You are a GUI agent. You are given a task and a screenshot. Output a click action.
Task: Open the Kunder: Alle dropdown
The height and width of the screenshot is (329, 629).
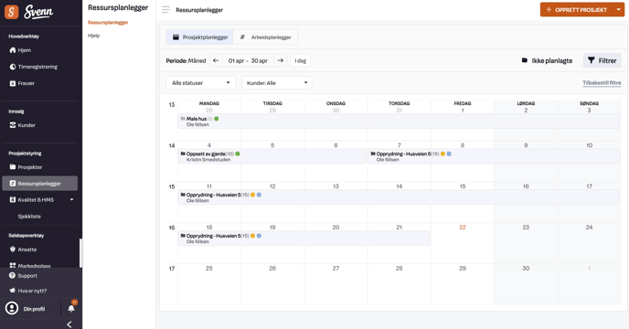pos(277,82)
